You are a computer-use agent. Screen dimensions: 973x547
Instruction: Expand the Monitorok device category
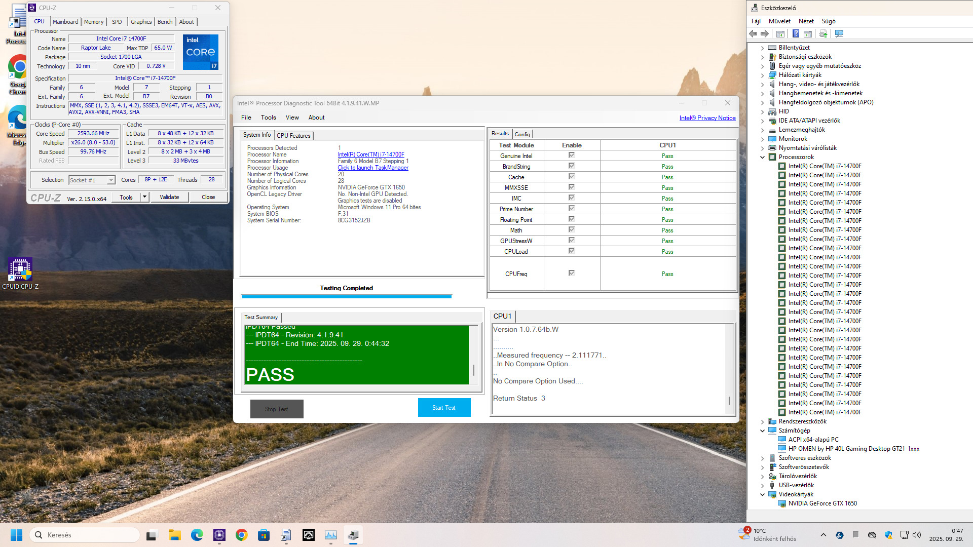[762, 139]
